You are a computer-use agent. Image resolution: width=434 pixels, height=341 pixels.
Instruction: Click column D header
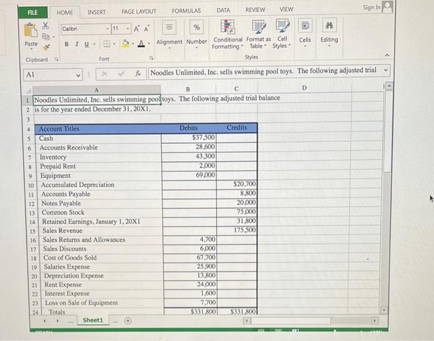[x=304, y=88]
